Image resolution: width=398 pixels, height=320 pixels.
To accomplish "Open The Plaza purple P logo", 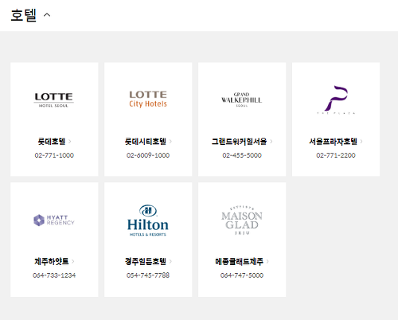I will tap(336, 100).
